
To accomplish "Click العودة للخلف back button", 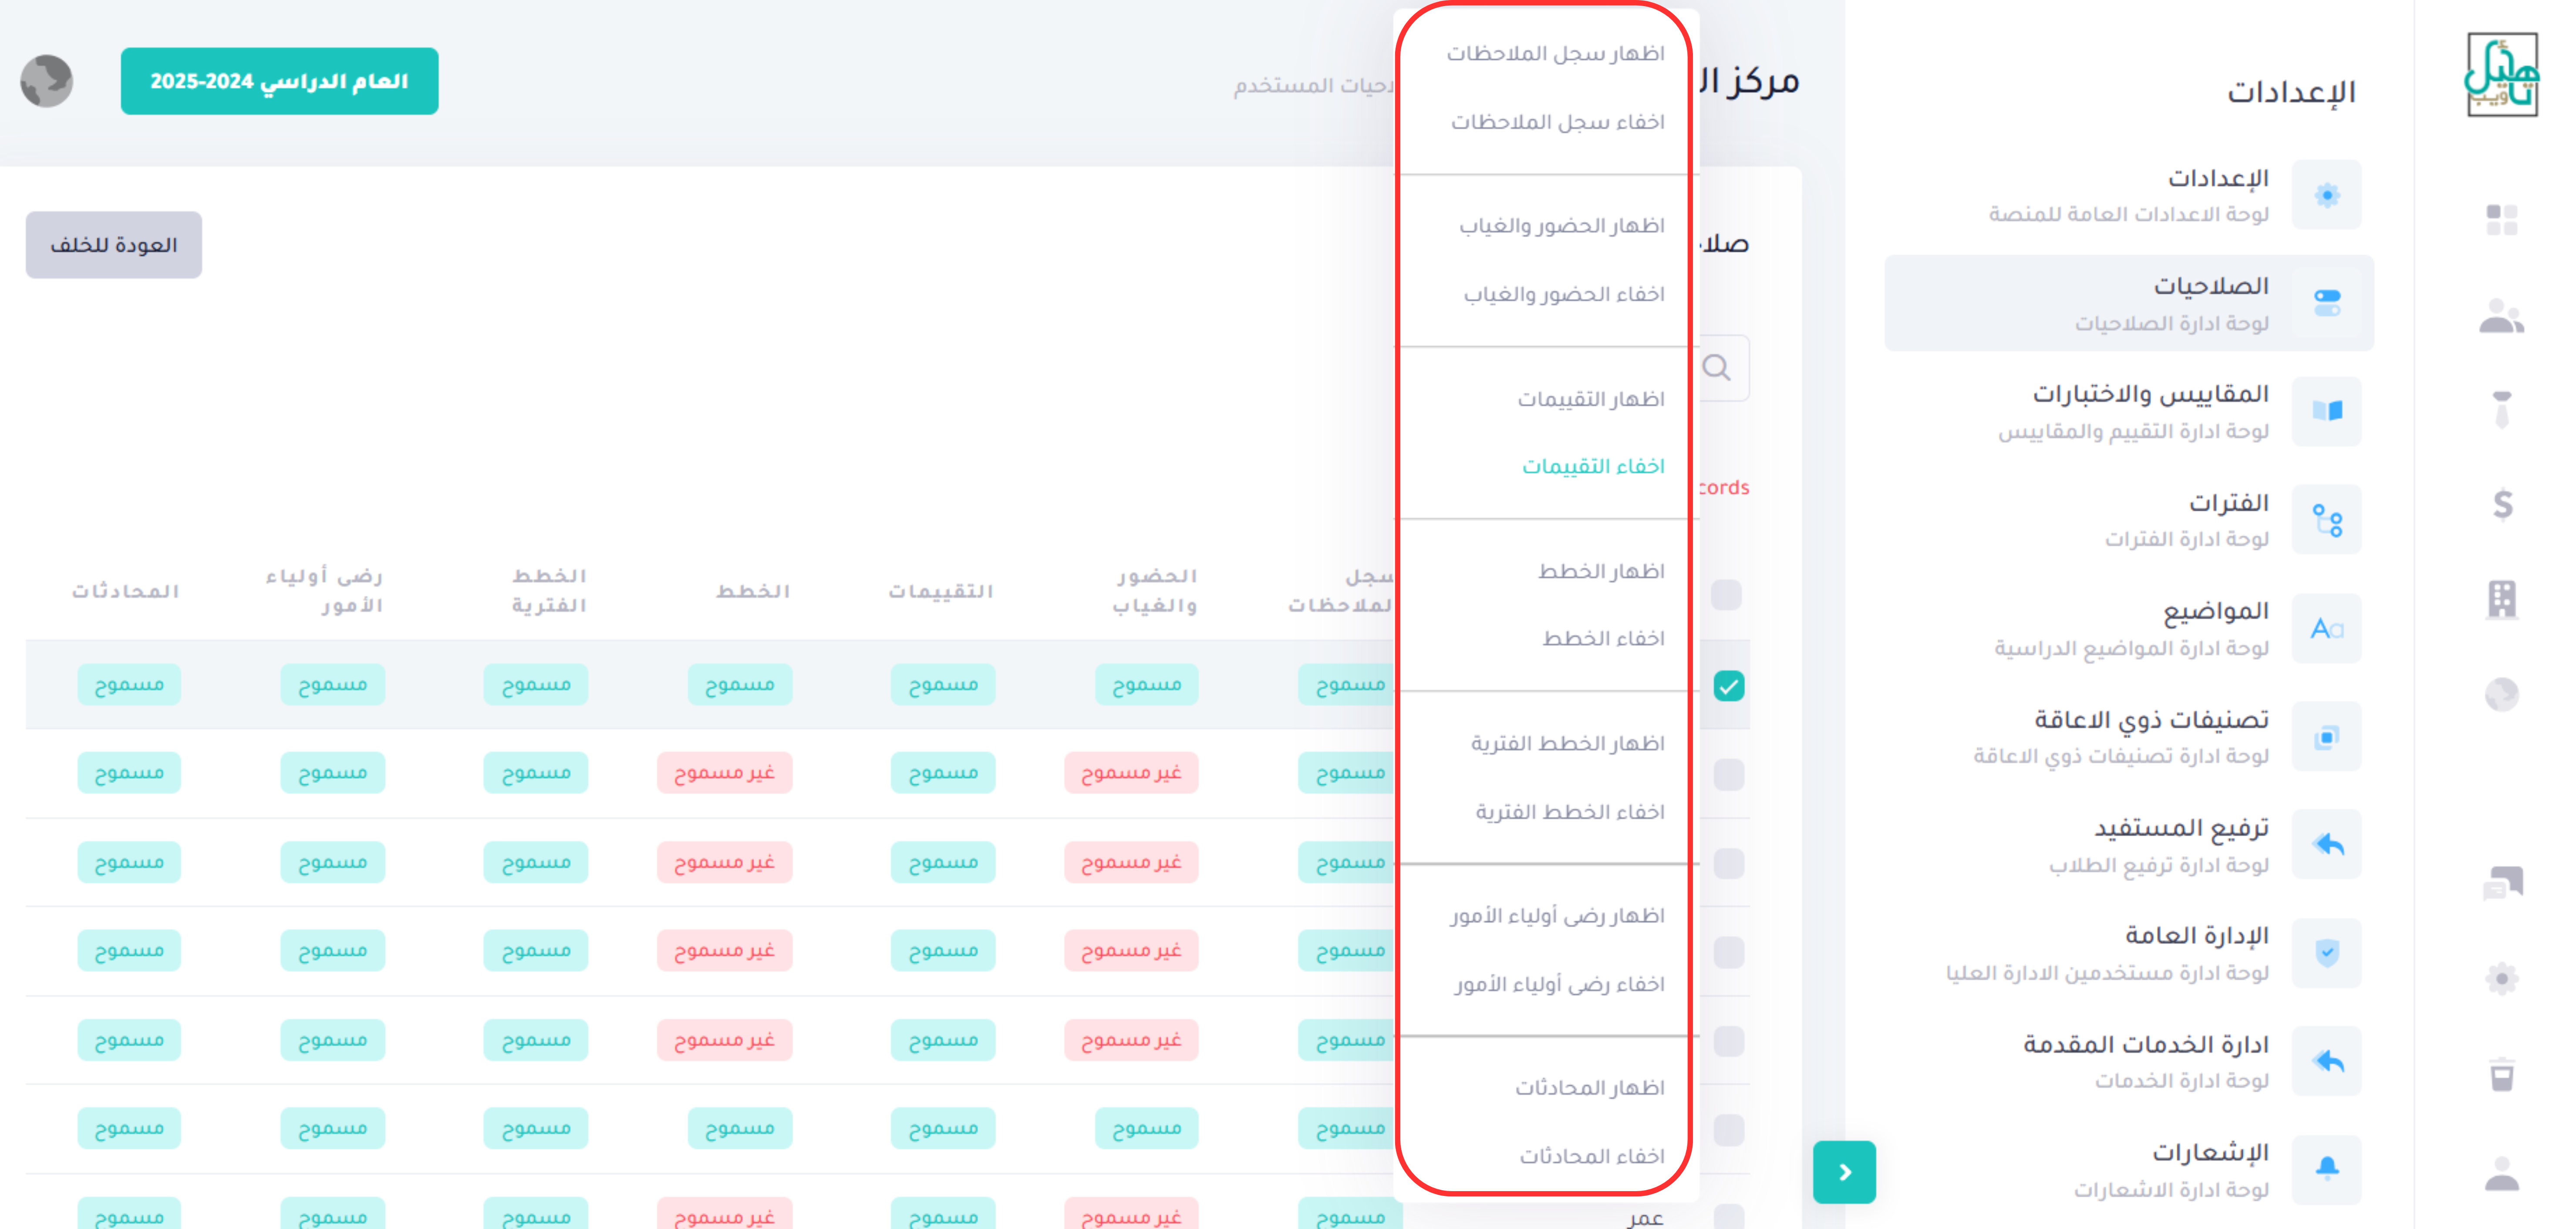I will coord(113,245).
